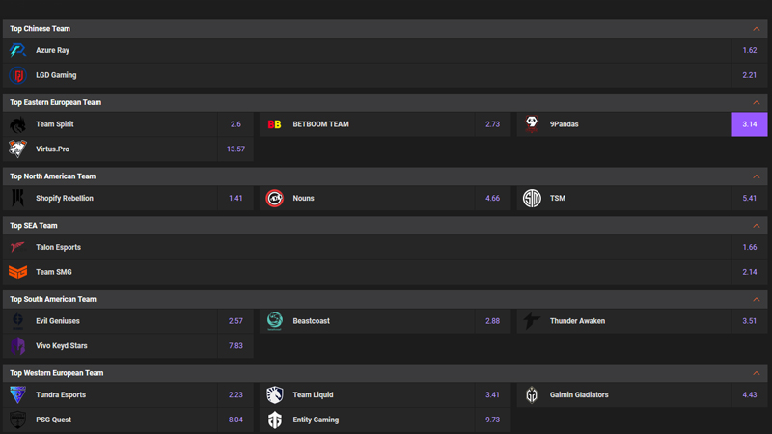Collapse the Top North American Team section
This screenshot has width=772, height=434.
pos(757,176)
